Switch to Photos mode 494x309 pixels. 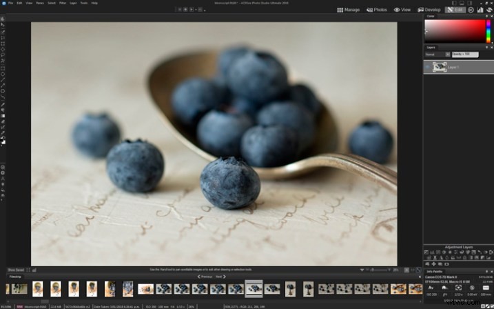(x=376, y=10)
